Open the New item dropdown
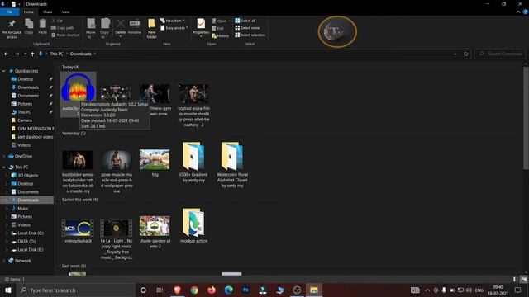 coord(173,21)
